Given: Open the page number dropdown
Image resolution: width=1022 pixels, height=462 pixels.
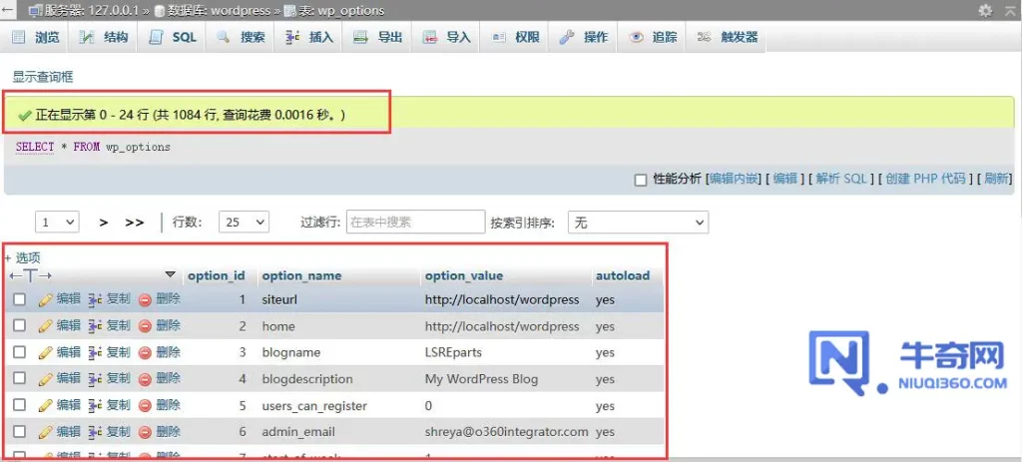Looking at the screenshot, I should click(57, 223).
